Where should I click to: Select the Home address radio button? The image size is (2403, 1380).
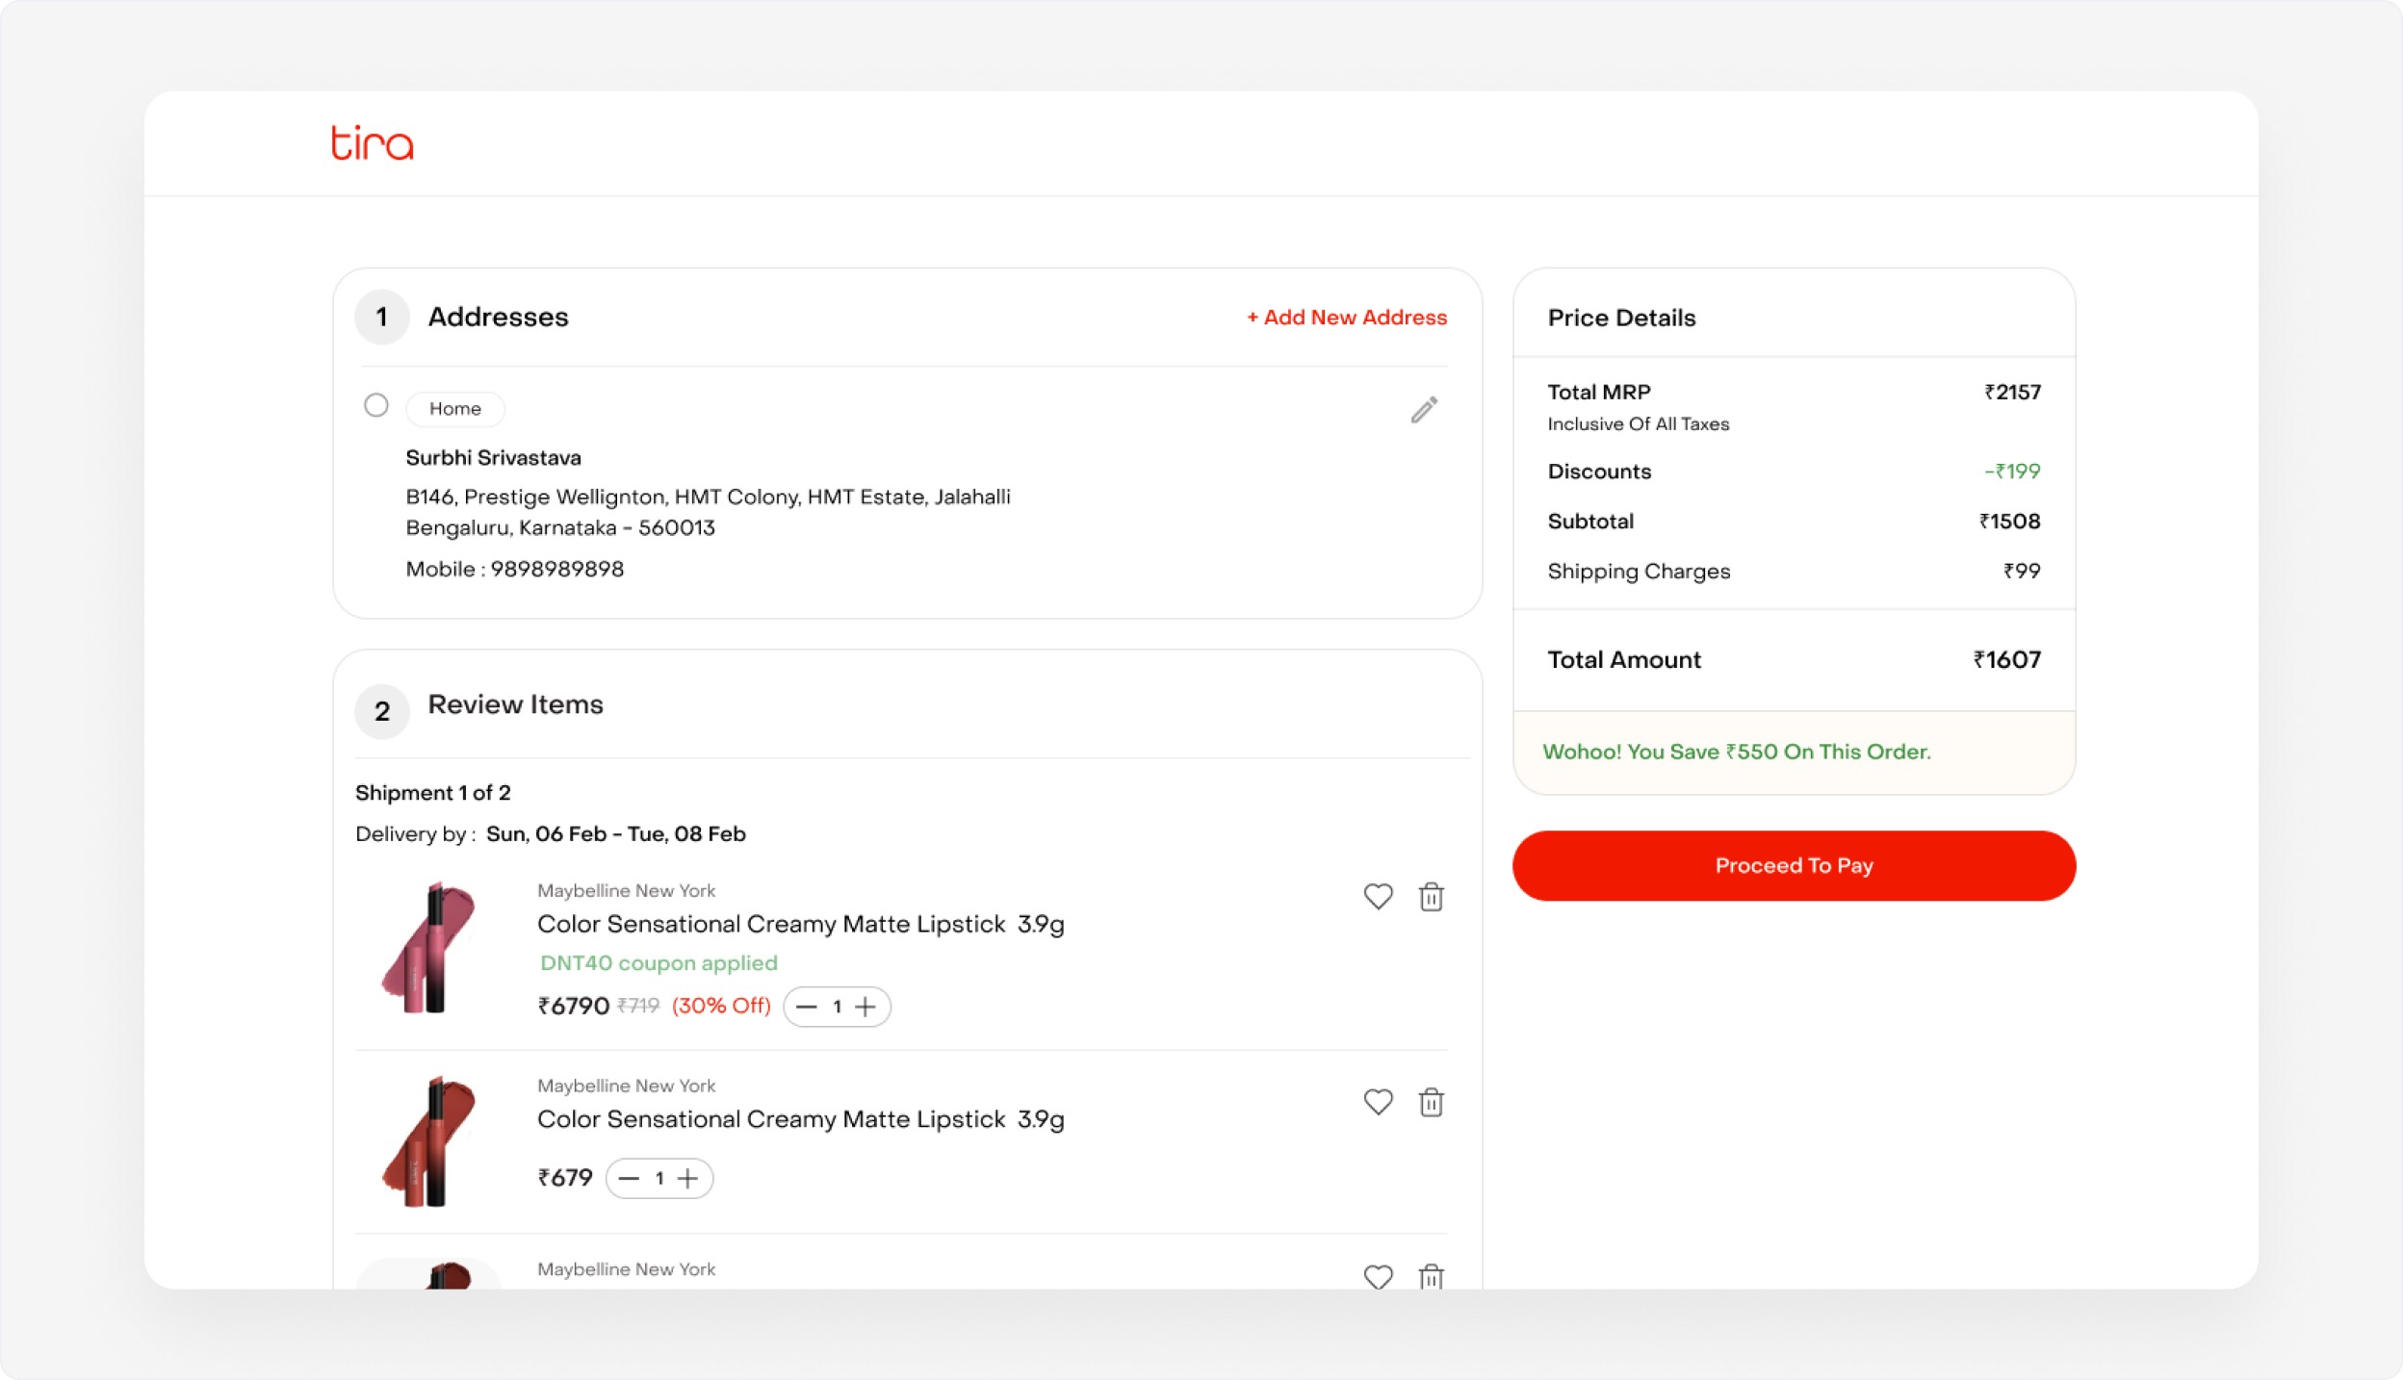coord(376,405)
